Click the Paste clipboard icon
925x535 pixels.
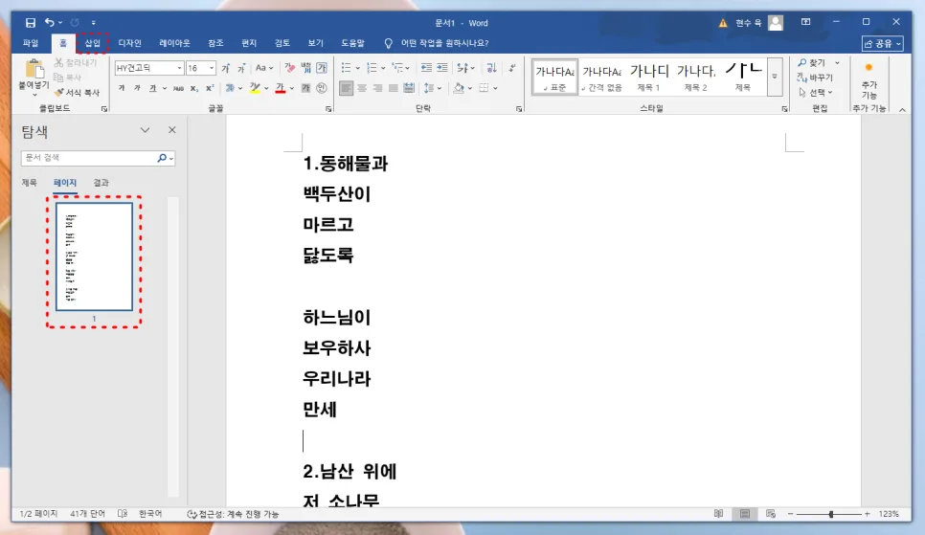[34, 70]
